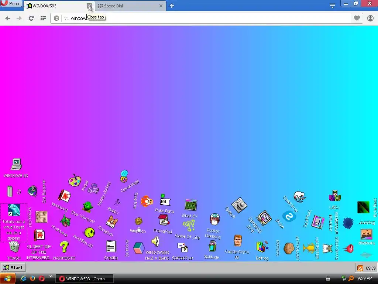The width and height of the screenshot is (378, 284).
Task: Click the RSS feed tray icon
Action: click(360, 268)
